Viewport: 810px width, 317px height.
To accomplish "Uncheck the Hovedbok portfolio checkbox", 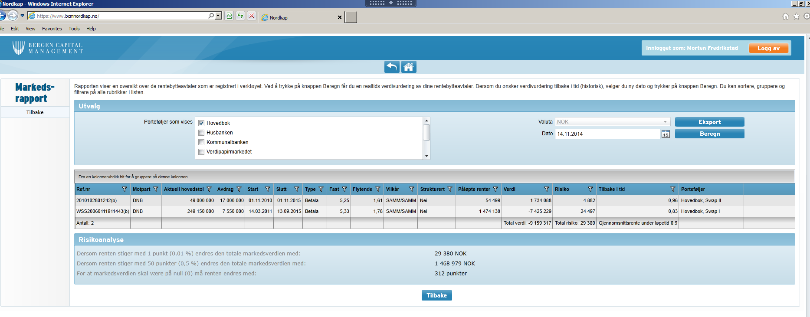I will (x=201, y=123).
